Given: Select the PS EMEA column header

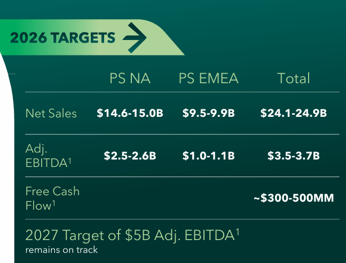Looking at the screenshot, I should click(x=209, y=79).
